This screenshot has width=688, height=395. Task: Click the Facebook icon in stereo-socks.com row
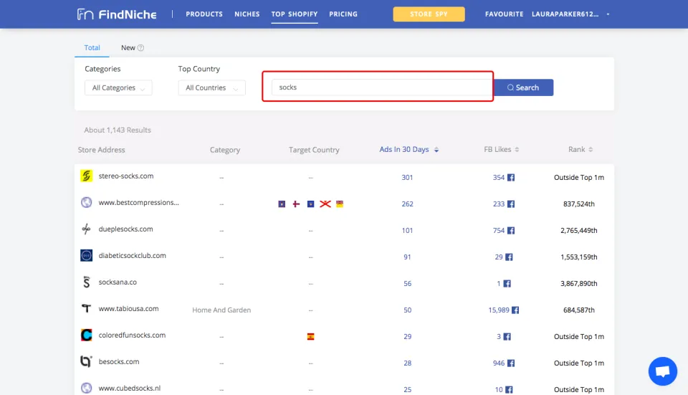(511, 178)
